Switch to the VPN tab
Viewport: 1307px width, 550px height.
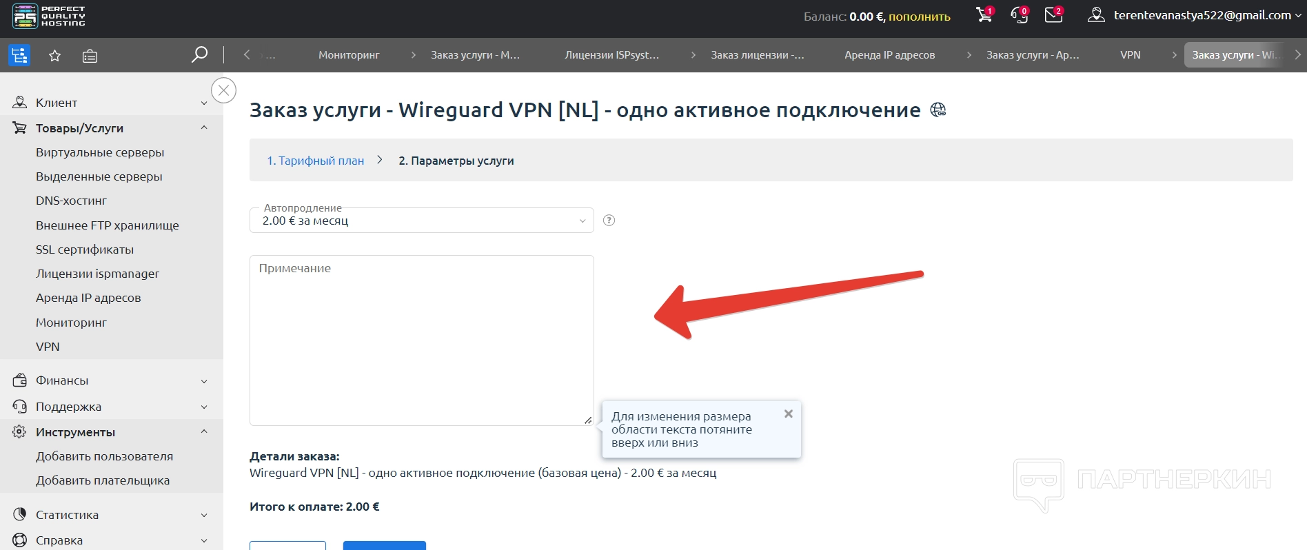1131,55
